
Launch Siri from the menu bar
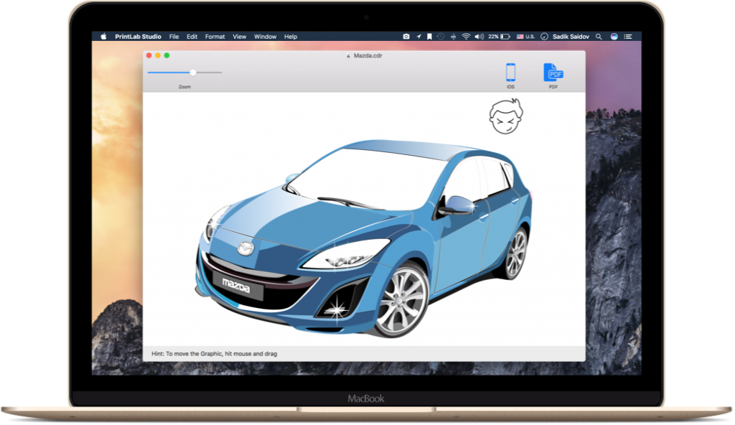tap(614, 36)
